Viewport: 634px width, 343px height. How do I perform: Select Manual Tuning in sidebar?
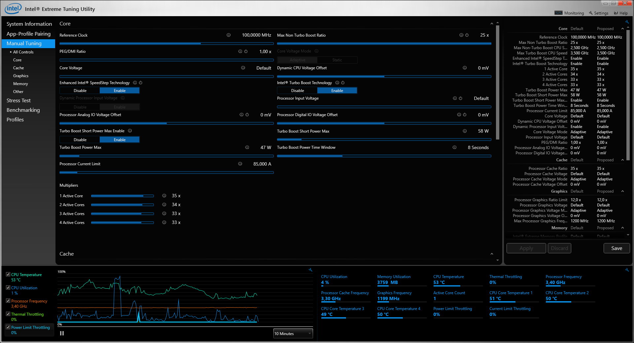tap(28, 44)
